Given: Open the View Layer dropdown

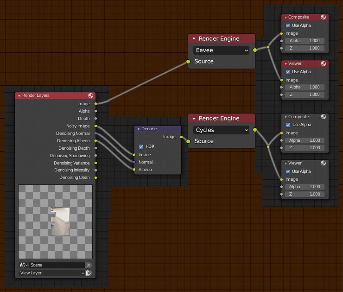Looking at the screenshot, I should click(x=52, y=273).
